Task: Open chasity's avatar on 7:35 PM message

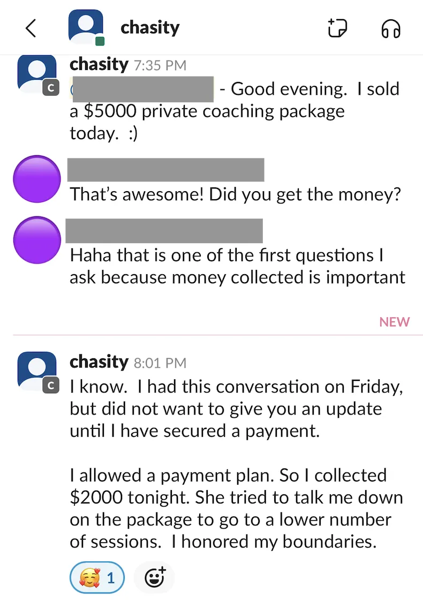Action: (x=37, y=74)
